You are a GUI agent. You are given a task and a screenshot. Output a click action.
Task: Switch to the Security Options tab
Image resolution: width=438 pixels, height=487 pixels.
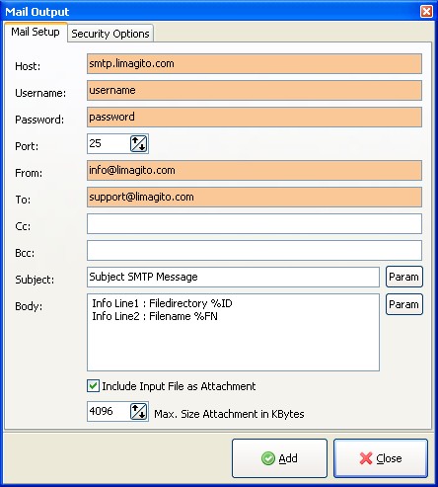tap(110, 34)
